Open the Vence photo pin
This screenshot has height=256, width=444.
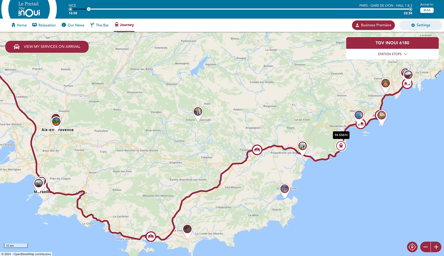(385, 84)
